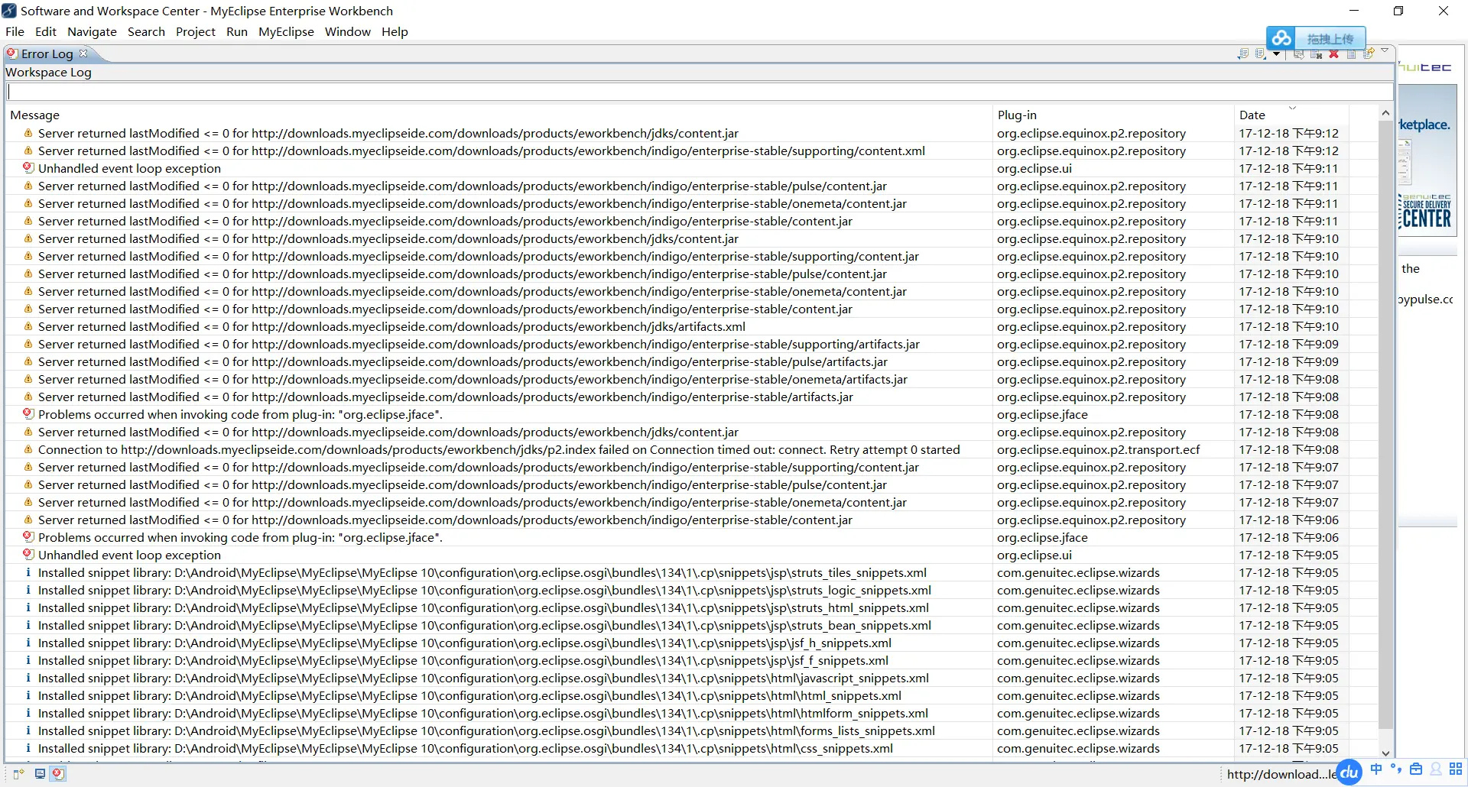
Task: Click the Baidu cloud upload widget icon
Action: (1282, 38)
